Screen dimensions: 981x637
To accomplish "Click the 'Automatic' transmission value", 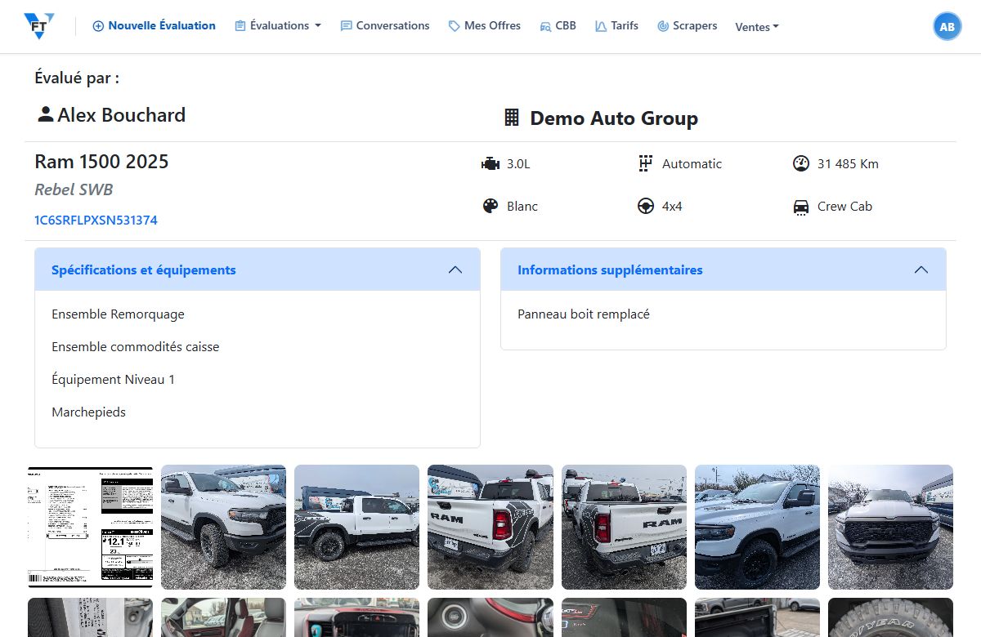I will click(692, 163).
